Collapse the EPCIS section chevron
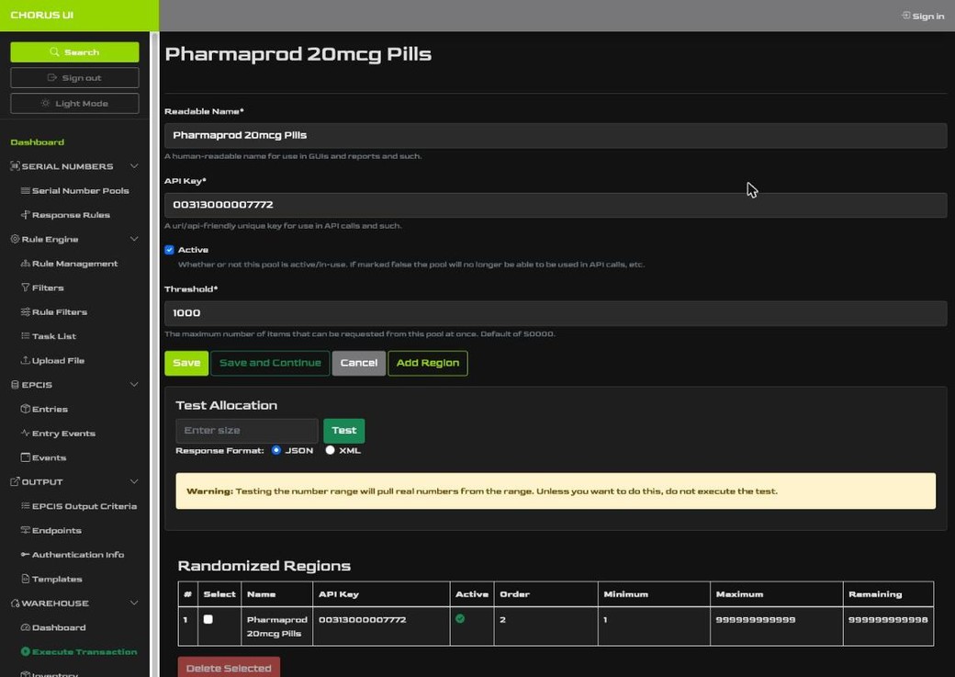Viewport: 955px width, 677px height. [134, 385]
